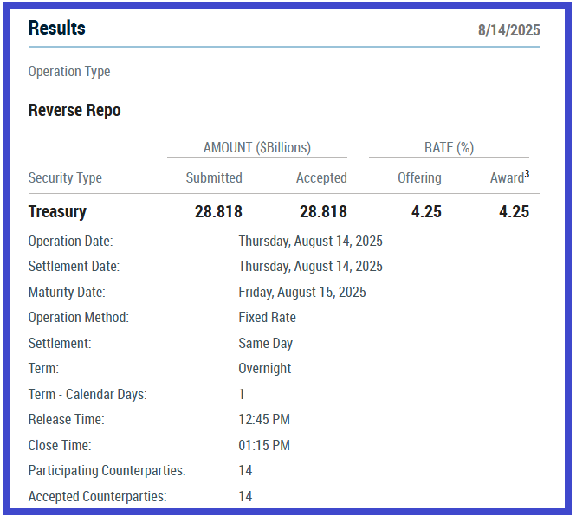
Task: Click the Offering column header
Action: (x=419, y=178)
